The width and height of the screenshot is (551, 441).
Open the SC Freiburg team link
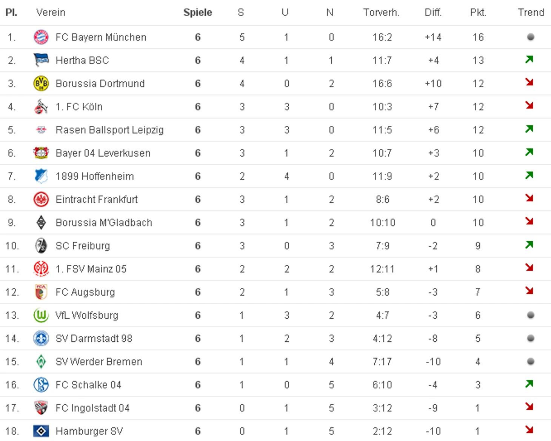[x=83, y=246]
